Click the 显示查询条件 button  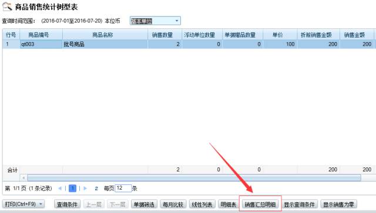point(300,204)
